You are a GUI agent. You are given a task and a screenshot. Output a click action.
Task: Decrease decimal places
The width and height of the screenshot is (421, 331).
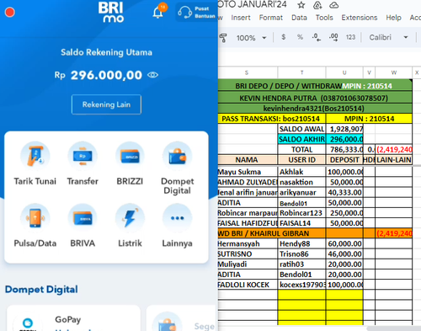317,37
